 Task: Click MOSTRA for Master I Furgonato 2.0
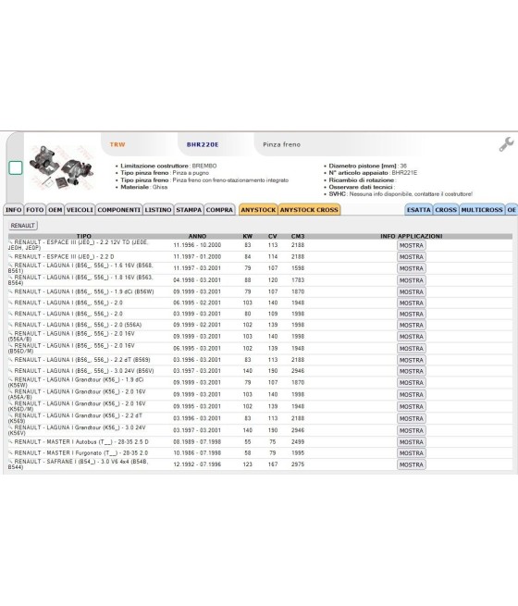pos(412,453)
